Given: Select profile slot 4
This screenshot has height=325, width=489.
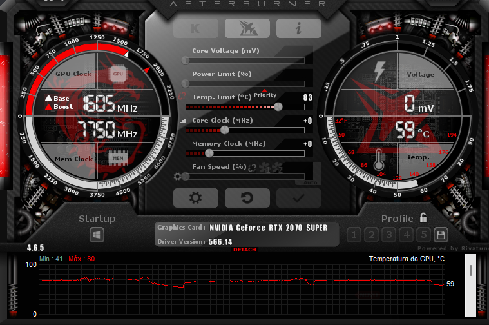Looking at the screenshot, I should (407, 235).
